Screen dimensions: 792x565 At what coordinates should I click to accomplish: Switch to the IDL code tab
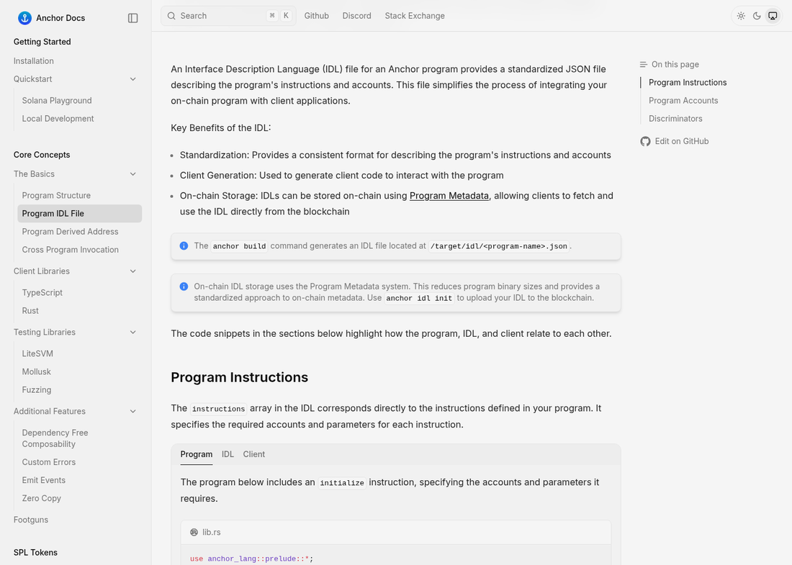[228, 454]
